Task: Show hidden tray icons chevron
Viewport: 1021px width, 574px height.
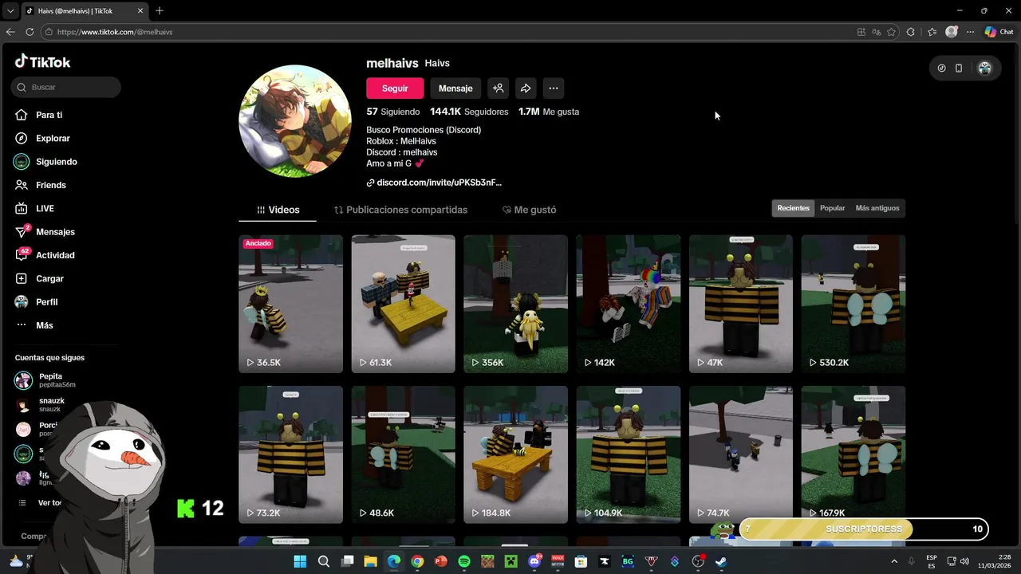Action: [894, 561]
